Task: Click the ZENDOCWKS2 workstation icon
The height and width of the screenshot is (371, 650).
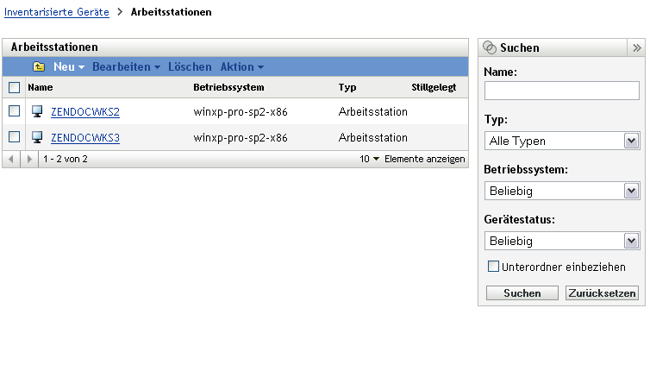Action: click(37, 111)
